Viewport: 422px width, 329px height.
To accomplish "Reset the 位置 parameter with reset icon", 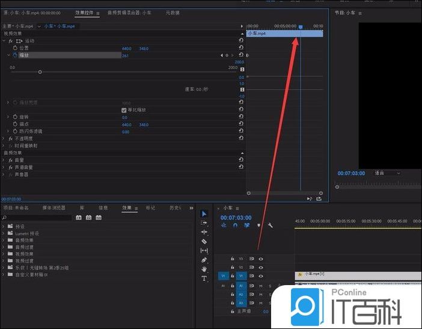I will (241, 48).
